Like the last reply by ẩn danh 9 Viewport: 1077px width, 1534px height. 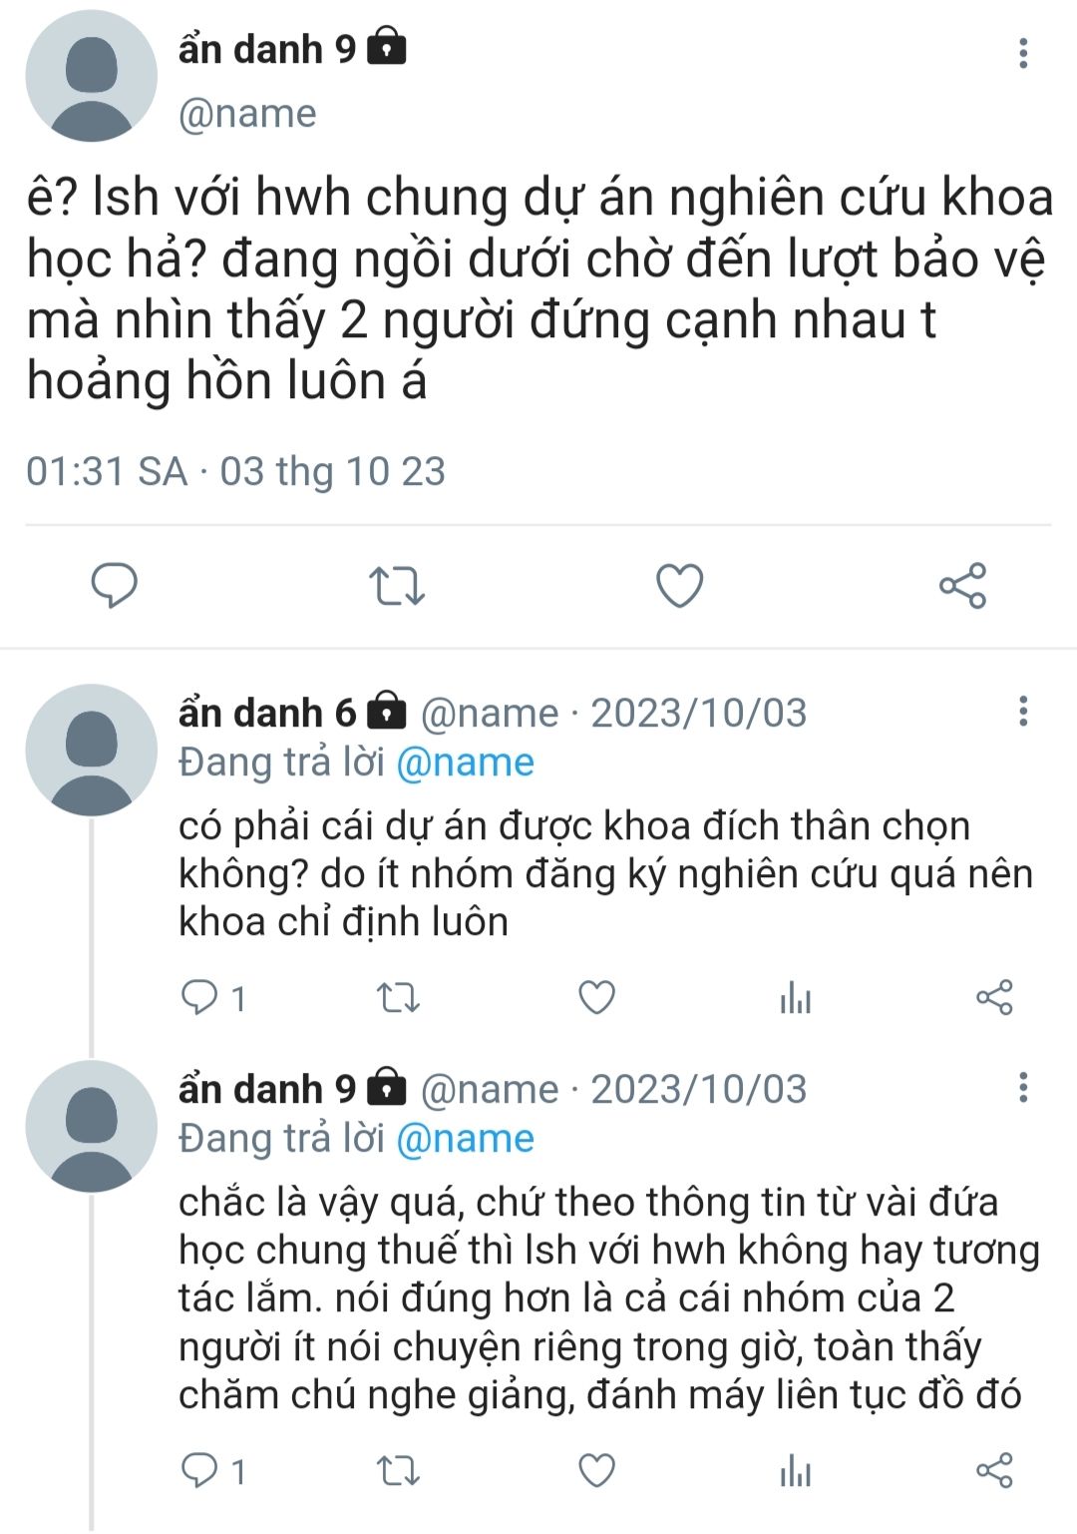(596, 1470)
